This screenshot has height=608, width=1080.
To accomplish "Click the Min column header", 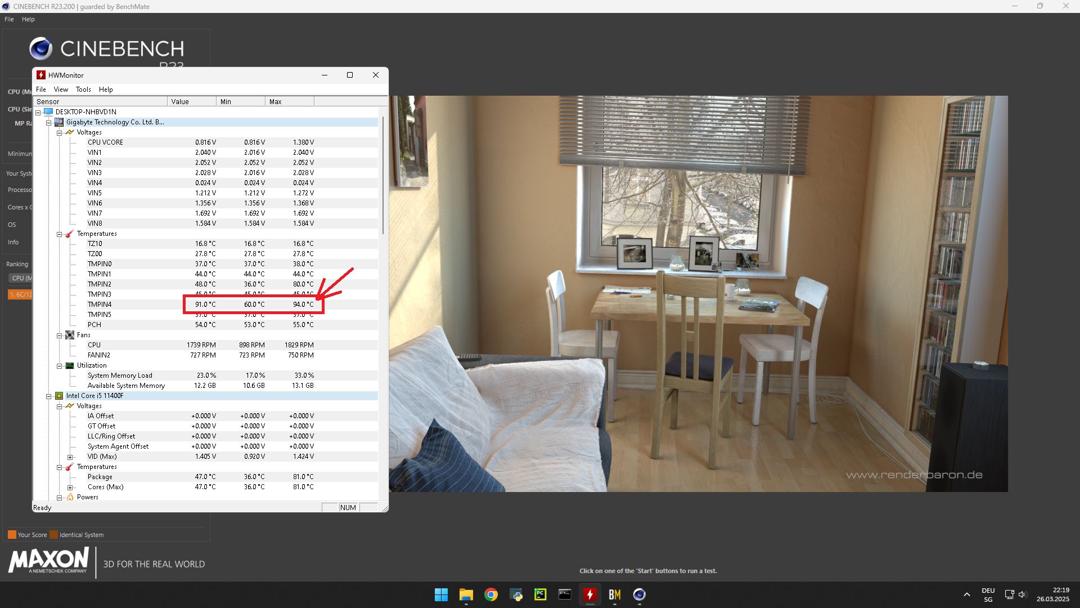I will [x=241, y=101].
